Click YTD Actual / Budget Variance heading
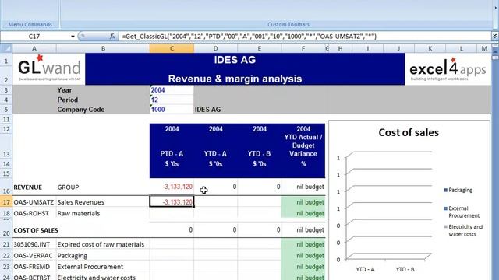Image resolution: width=499 pixels, height=280 pixels. click(x=303, y=145)
